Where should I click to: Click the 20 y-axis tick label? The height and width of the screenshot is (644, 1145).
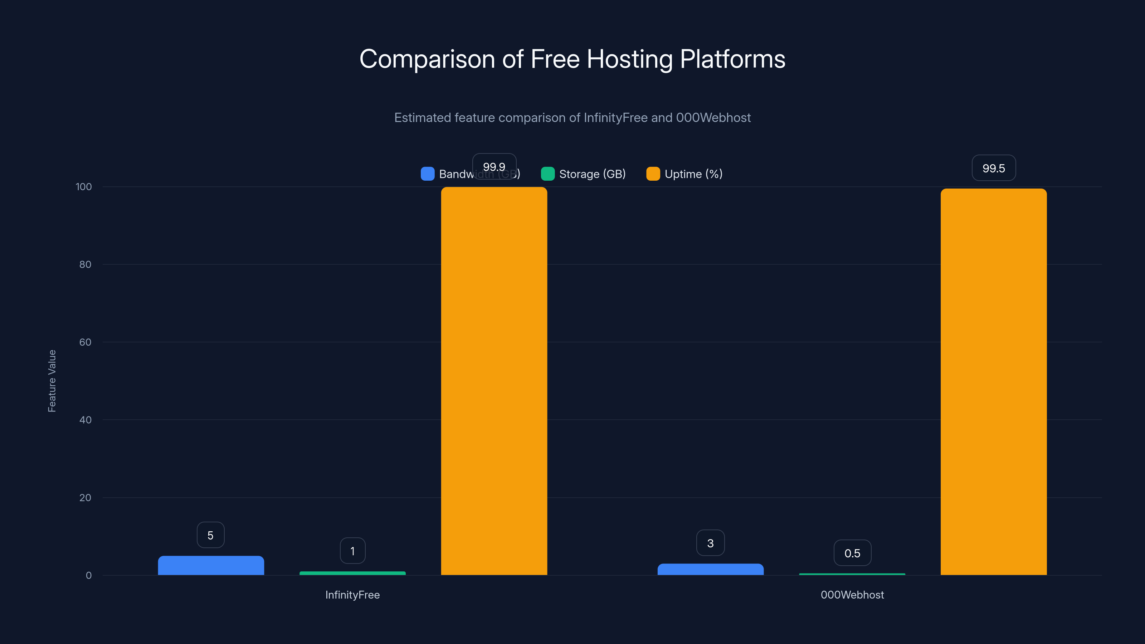click(86, 498)
